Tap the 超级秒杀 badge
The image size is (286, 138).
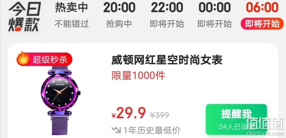coord(44,59)
